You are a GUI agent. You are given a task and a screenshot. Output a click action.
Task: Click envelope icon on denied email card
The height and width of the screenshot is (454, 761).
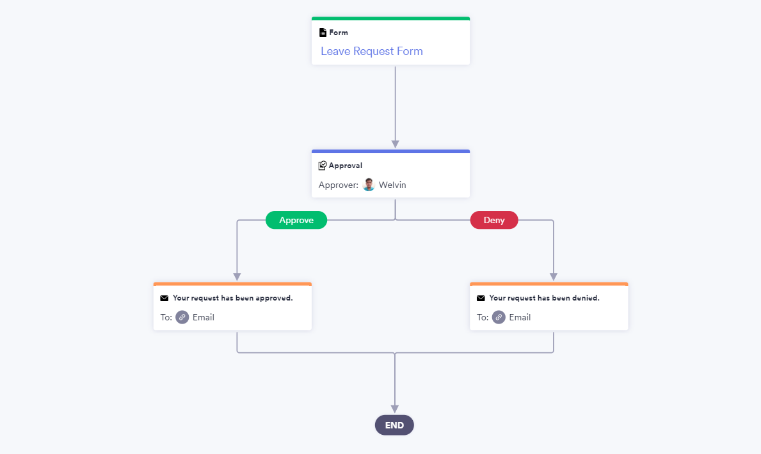[x=481, y=298]
